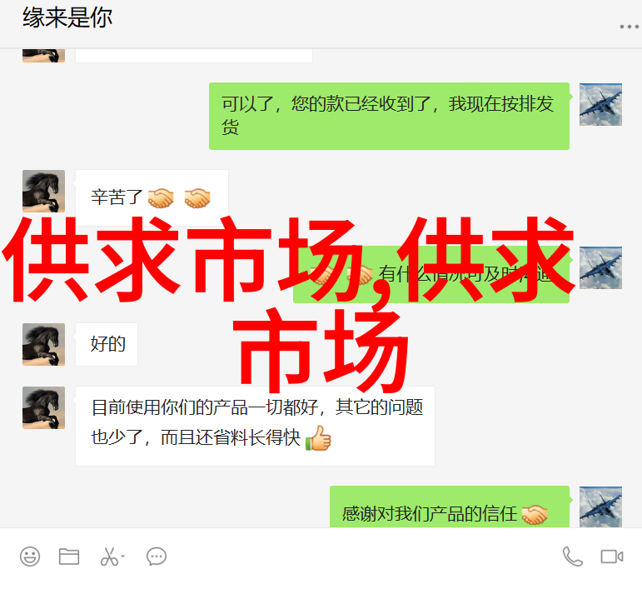Click horse avatar beside 辛苦了 message
642x589 pixels.
pyautogui.click(x=43, y=191)
